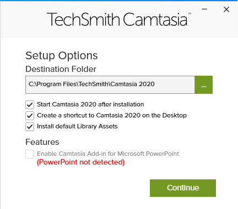The width and height of the screenshot is (238, 209).
Task: Click the 'Install default Library Assets' label
Action: [x=77, y=126]
